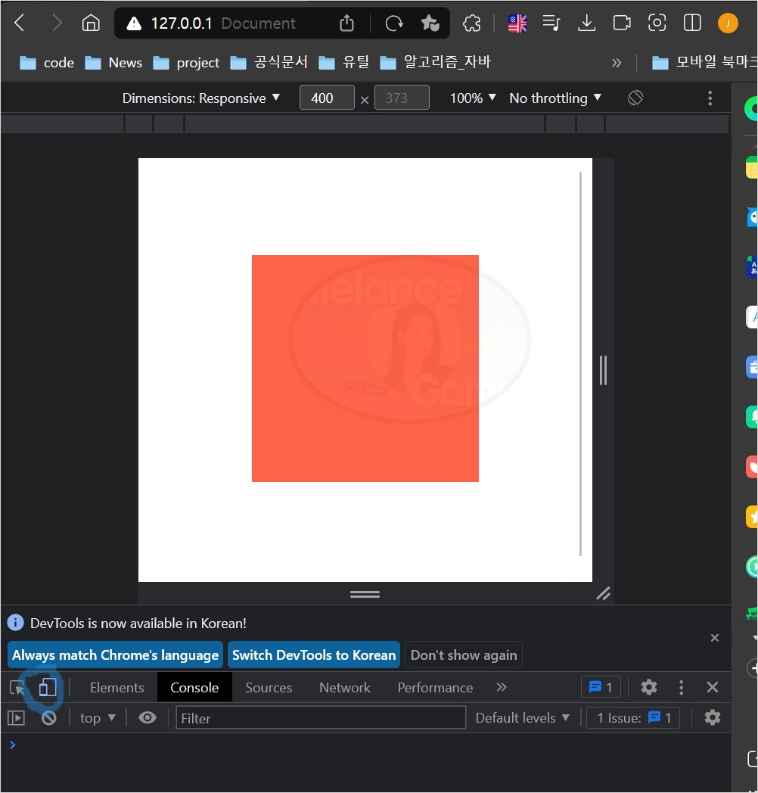Screen dimensions: 758x793
Task: Switch to the Network tab
Action: 345,688
